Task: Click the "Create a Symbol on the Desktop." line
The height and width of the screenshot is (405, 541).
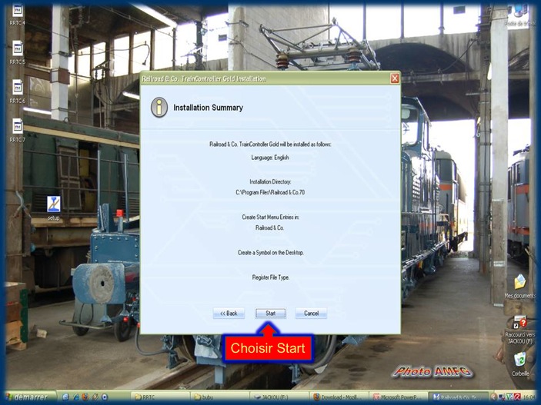Action: point(271,253)
